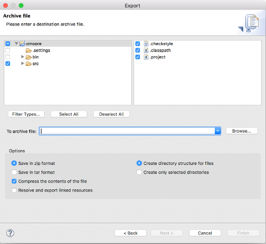Screen dimensions: 266x244
Task: Close the Export window
Action: click(5, 5)
